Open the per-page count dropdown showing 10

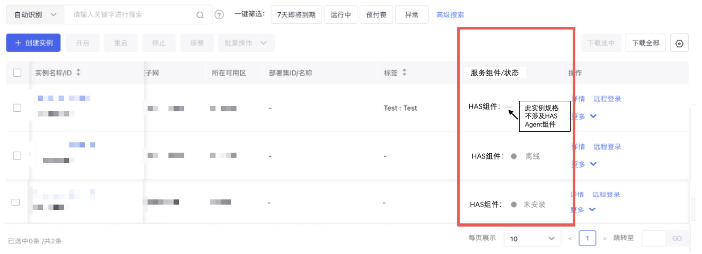[533, 238]
